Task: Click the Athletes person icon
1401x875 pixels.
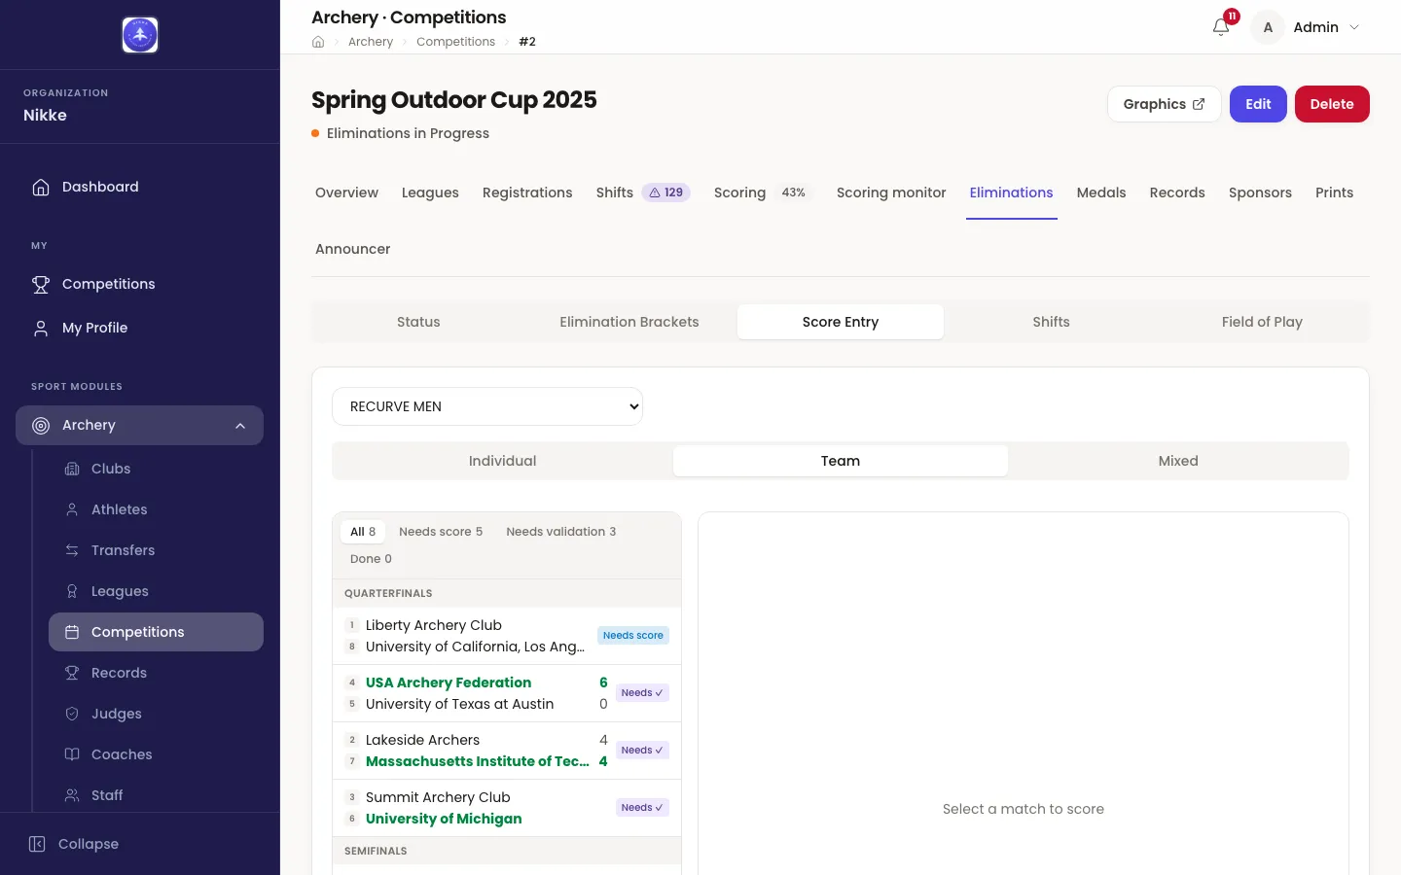Action: click(72, 509)
